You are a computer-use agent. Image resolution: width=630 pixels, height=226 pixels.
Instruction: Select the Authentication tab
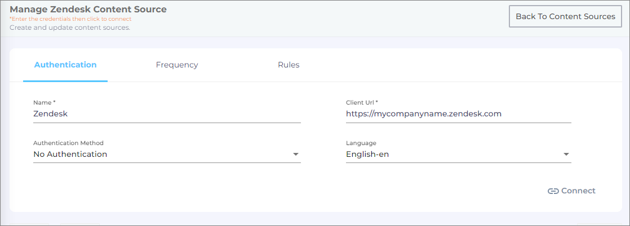[65, 65]
